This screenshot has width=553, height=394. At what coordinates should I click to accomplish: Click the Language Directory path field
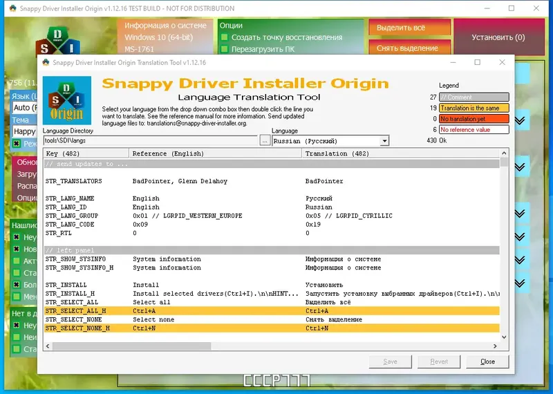click(x=151, y=140)
